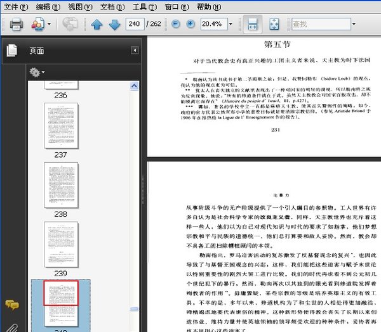This screenshot has height=332, width=381.
Task: Open the 文档(D) menu
Action: [x=112, y=7]
